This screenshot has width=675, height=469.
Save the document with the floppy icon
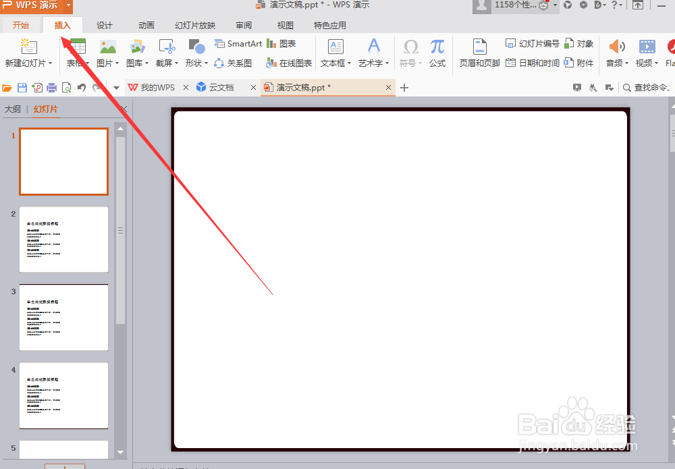coord(22,88)
